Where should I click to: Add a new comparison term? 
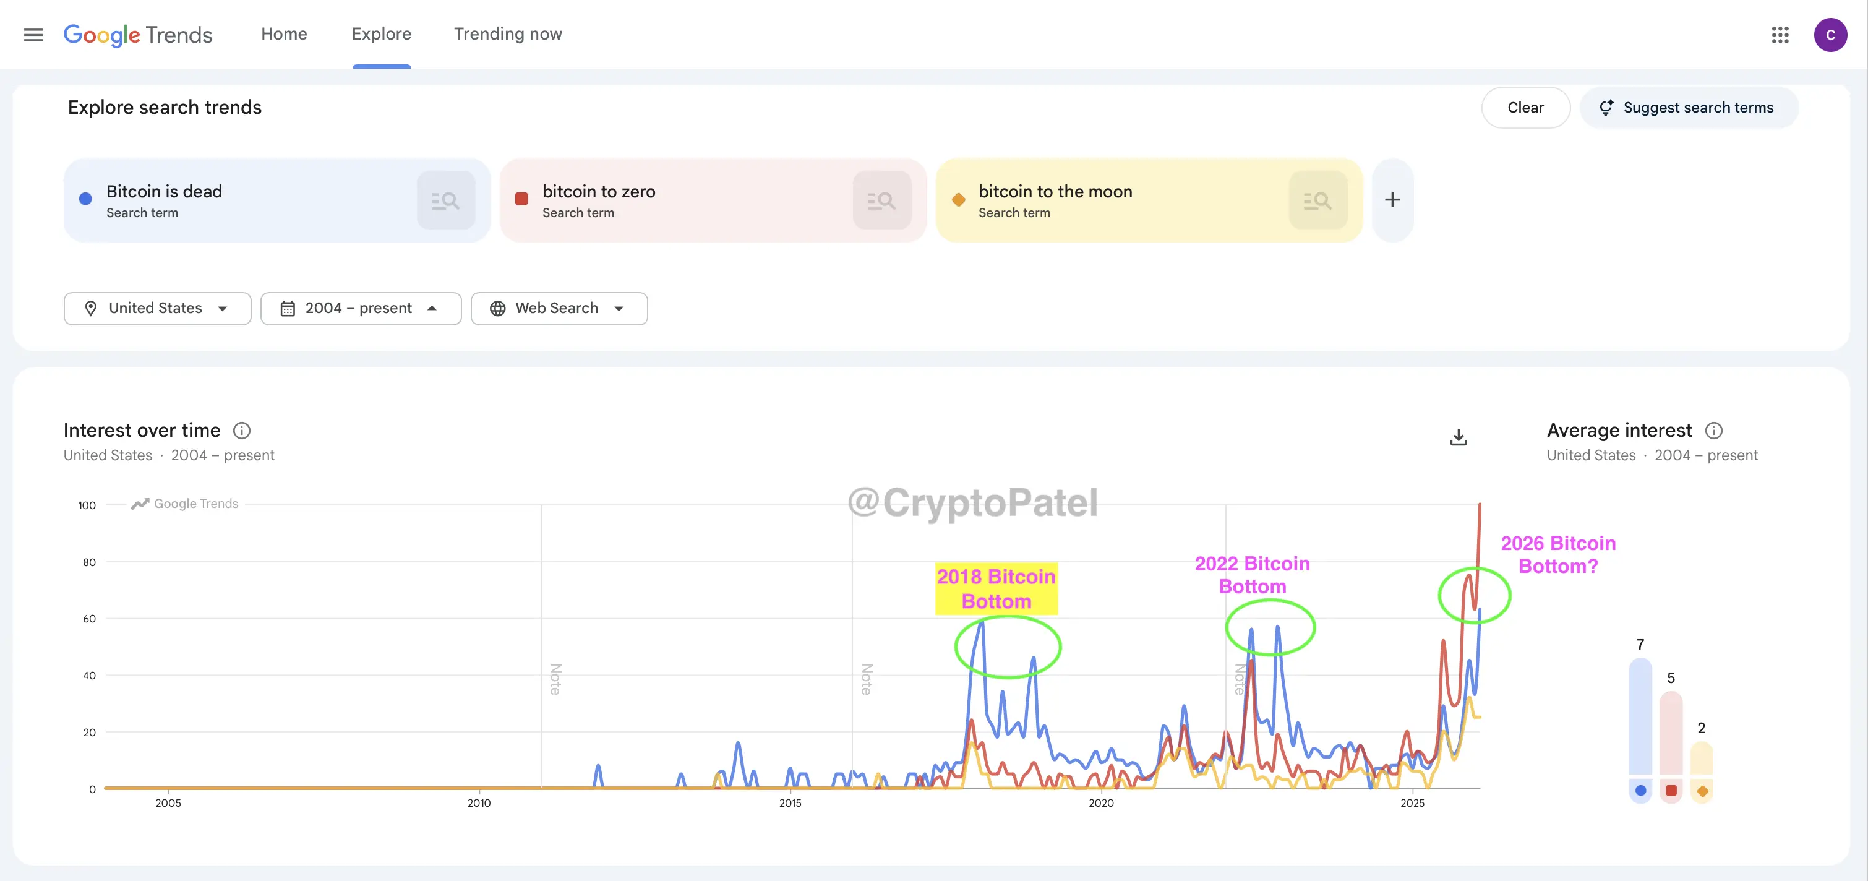[1392, 200]
